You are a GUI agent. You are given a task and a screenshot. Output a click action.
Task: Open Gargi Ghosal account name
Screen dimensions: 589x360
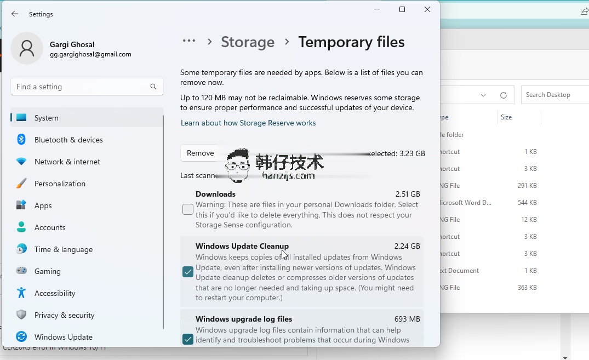click(x=72, y=44)
